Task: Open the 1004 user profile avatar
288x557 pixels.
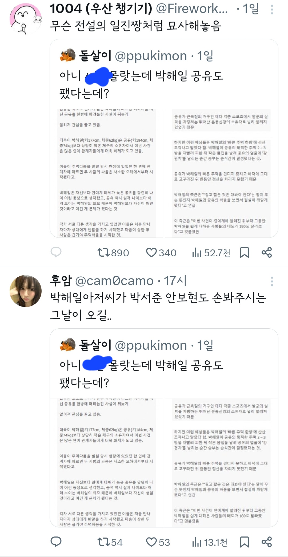Action: coord(26,19)
